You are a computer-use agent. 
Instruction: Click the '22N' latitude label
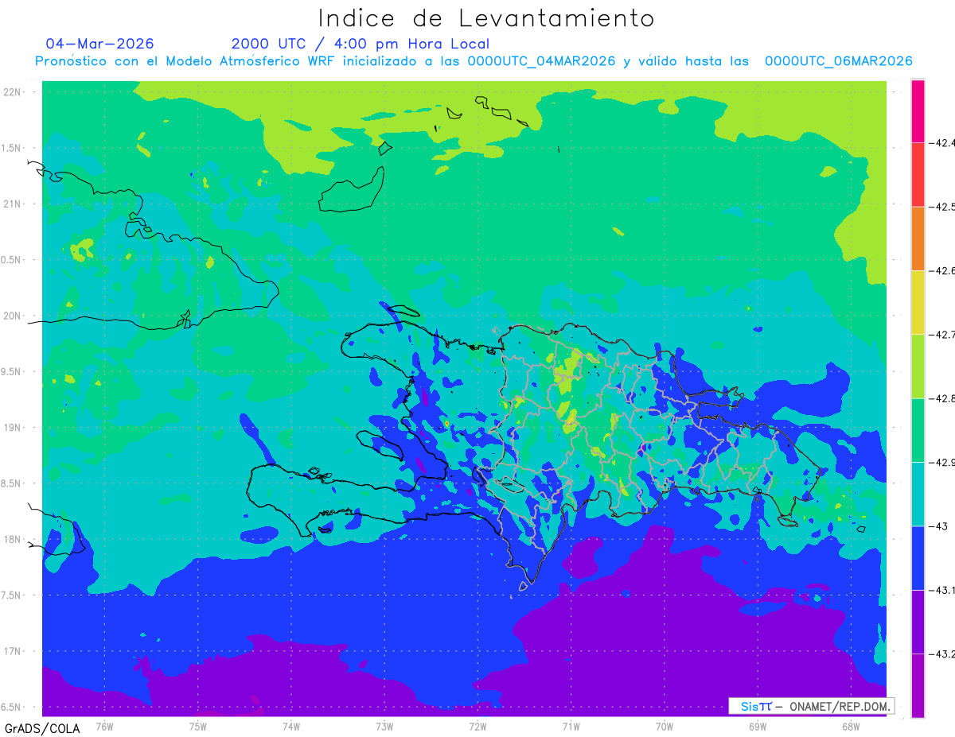pos(14,92)
